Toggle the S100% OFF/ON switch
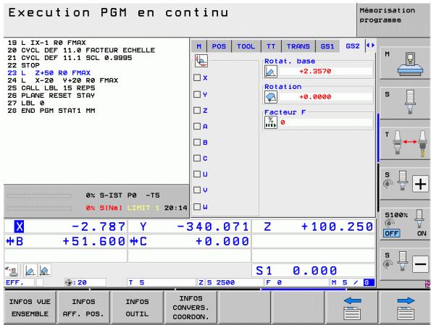431x325 pixels. point(405,224)
